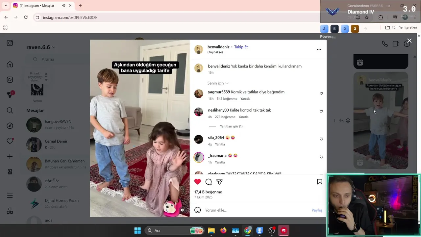Share the post with paper plane icon

[219, 182]
